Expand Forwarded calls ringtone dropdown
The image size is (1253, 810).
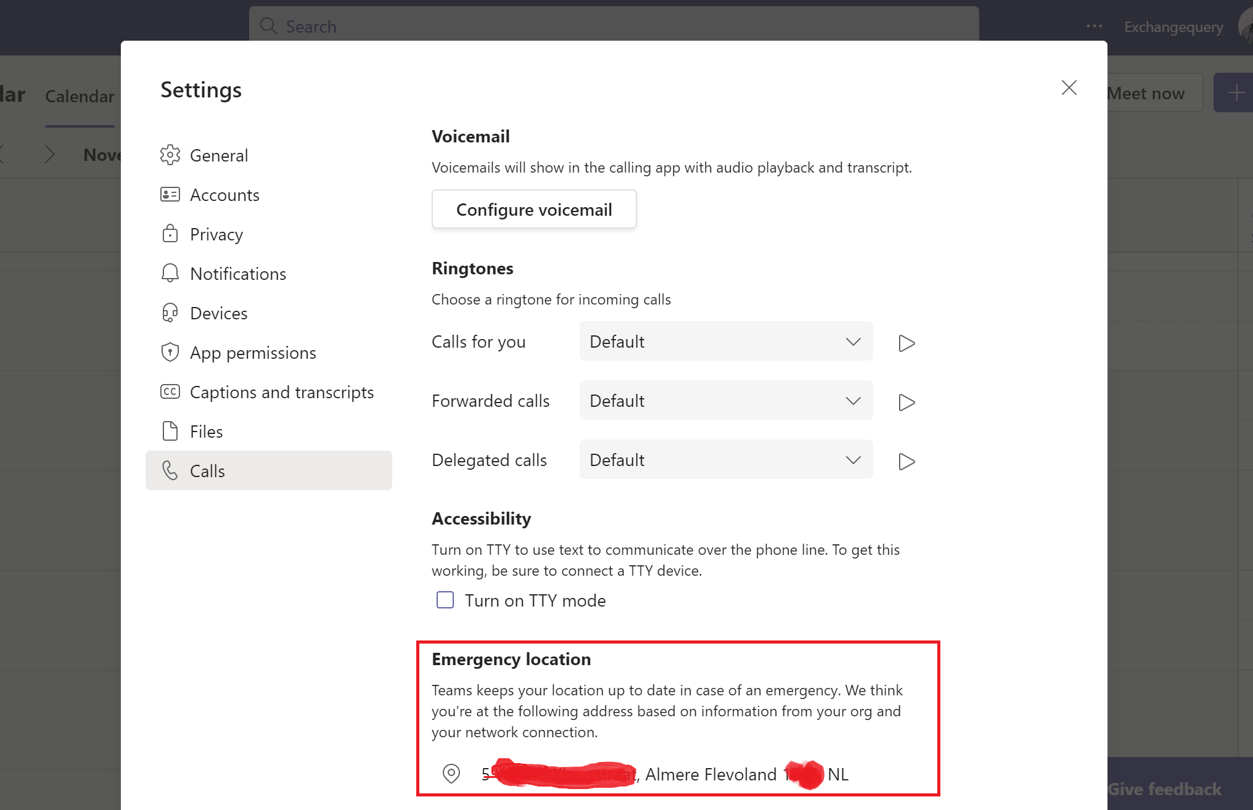click(726, 400)
